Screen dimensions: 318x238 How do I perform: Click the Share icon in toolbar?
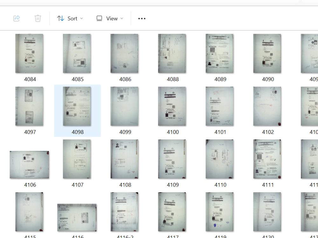(x=17, y=18)
